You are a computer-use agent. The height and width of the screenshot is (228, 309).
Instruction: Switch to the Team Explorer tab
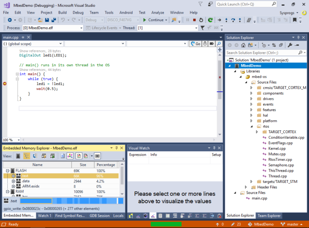tap(269, 216)
